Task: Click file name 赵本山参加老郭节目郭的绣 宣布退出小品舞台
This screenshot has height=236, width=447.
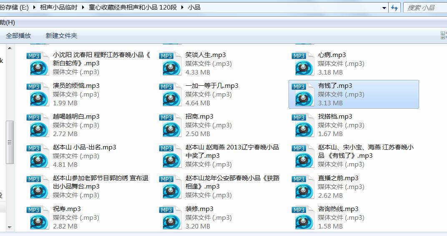Action: pyautogui.click(x=100, y=182)
